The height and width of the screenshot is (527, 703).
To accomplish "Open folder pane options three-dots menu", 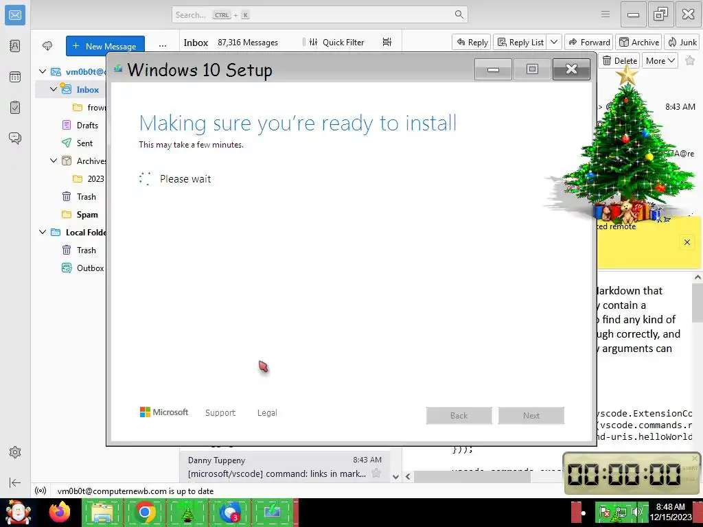I will (x=163, y=46).
